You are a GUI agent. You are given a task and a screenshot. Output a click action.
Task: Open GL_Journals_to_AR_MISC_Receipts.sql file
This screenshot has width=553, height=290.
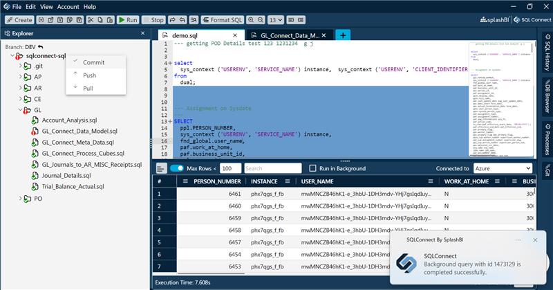tap(92, 164)
